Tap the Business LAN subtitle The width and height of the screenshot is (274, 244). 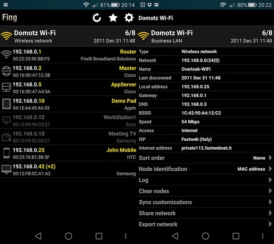pyautogui.click(x=167, y=41)
